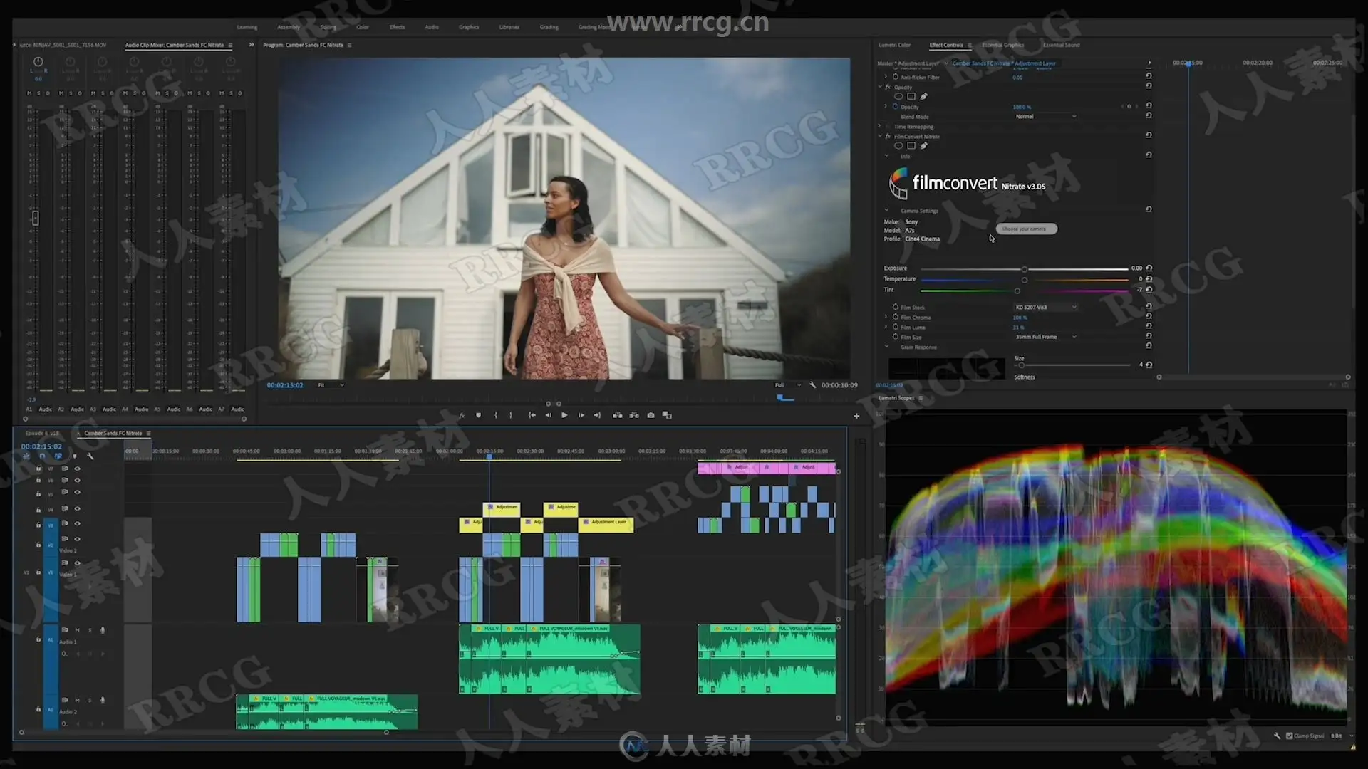Open the Film Stock dropdown
1368x769 pixels.
coord(1045,307)
